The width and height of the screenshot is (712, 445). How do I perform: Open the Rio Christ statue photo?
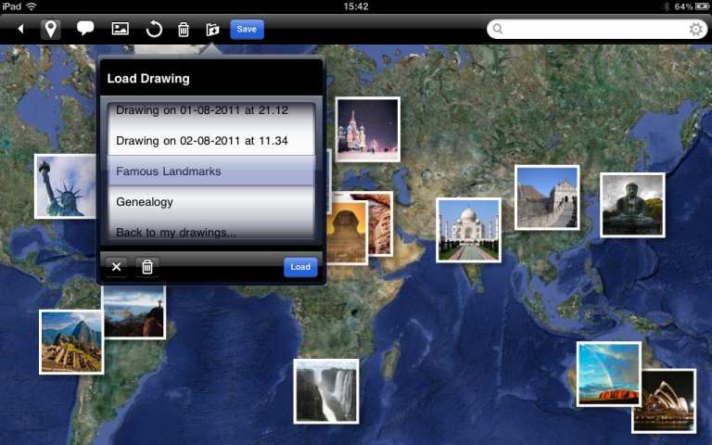(133, 312)
